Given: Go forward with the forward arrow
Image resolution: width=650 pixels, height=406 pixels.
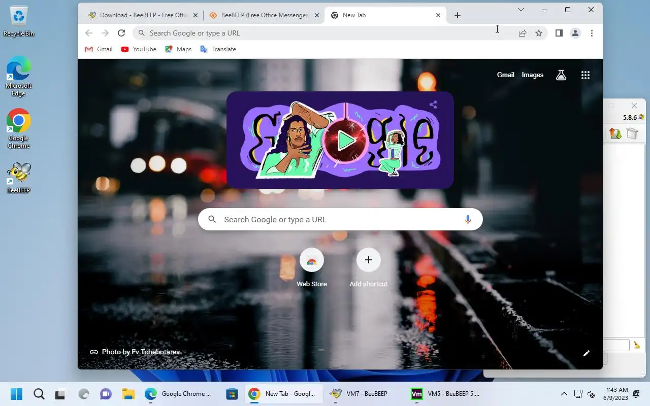Looking at the screenshot, I should tap(105, 33).
